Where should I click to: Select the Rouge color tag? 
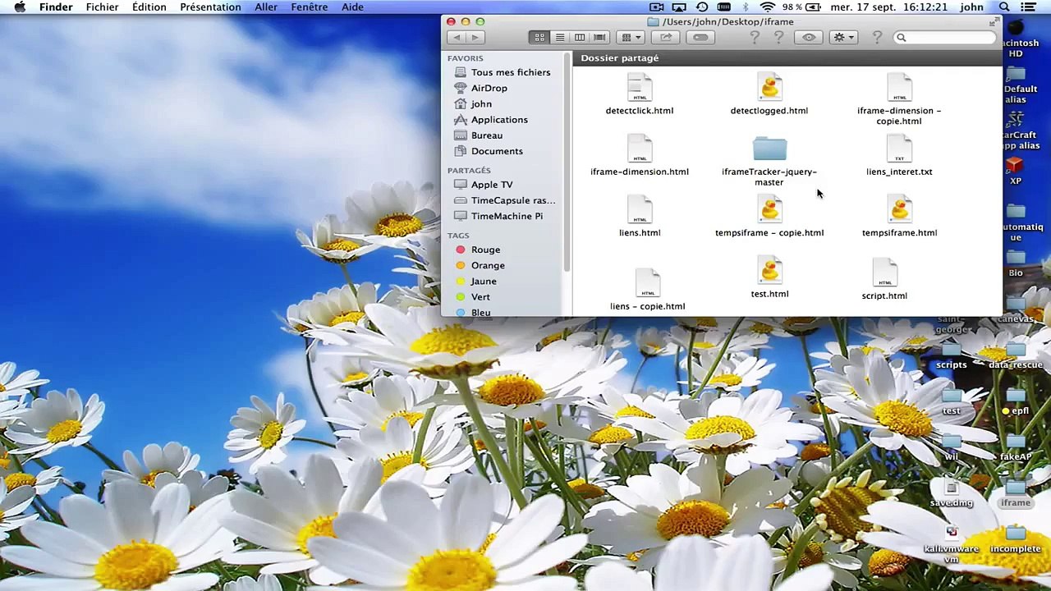click(x=484, y=250)
